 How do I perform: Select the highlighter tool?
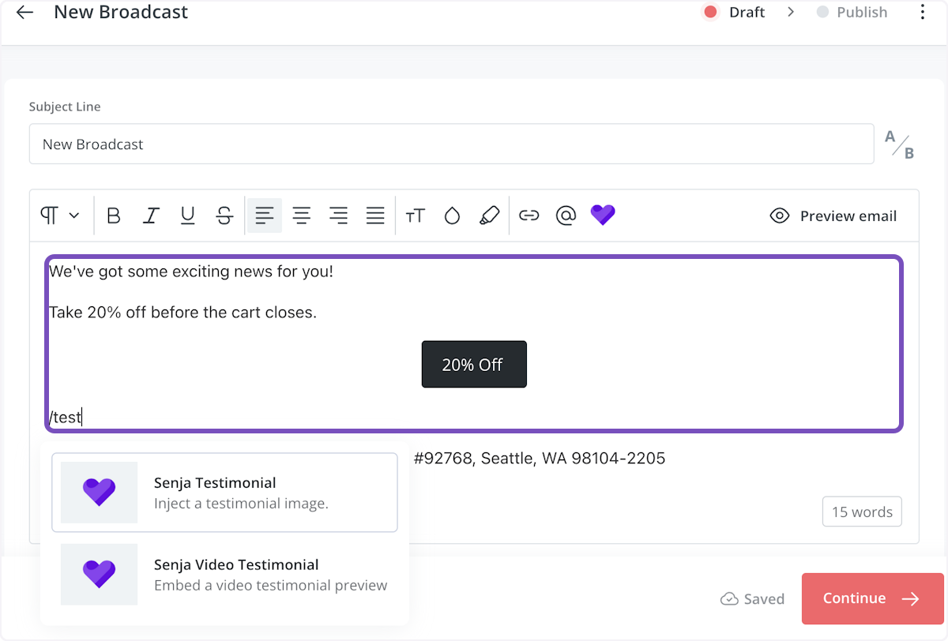point(490,215)
